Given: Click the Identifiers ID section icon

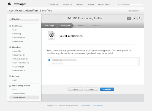Looking at the screenshot, I should click(10, 47).
